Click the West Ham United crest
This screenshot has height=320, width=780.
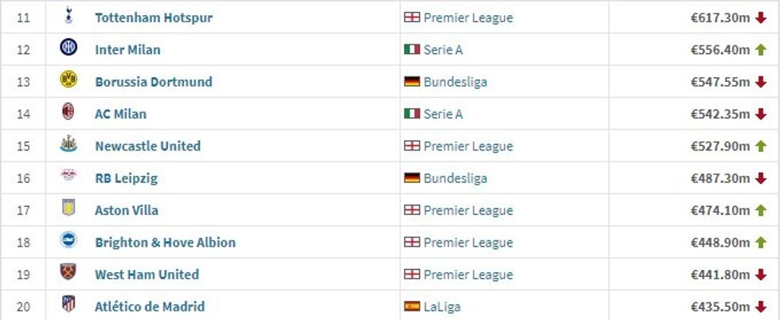click(68, 273)
